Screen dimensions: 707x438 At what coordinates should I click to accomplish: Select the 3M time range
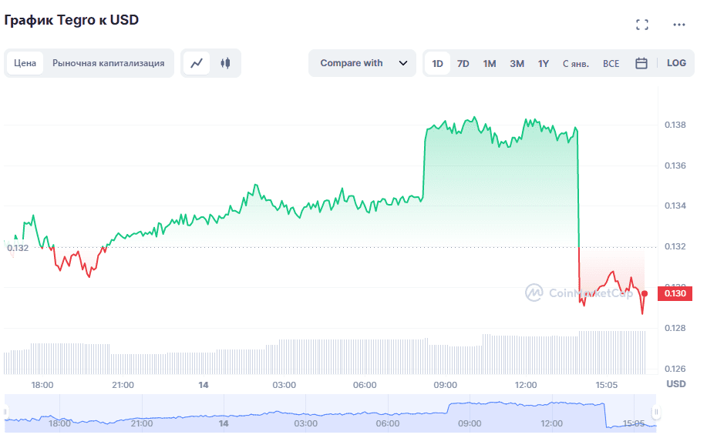coord(517,63)
